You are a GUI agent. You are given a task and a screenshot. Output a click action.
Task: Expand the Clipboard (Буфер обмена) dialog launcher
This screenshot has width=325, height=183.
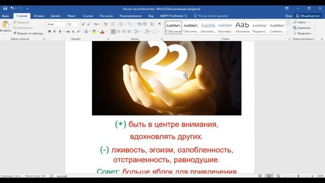[44, 39]
